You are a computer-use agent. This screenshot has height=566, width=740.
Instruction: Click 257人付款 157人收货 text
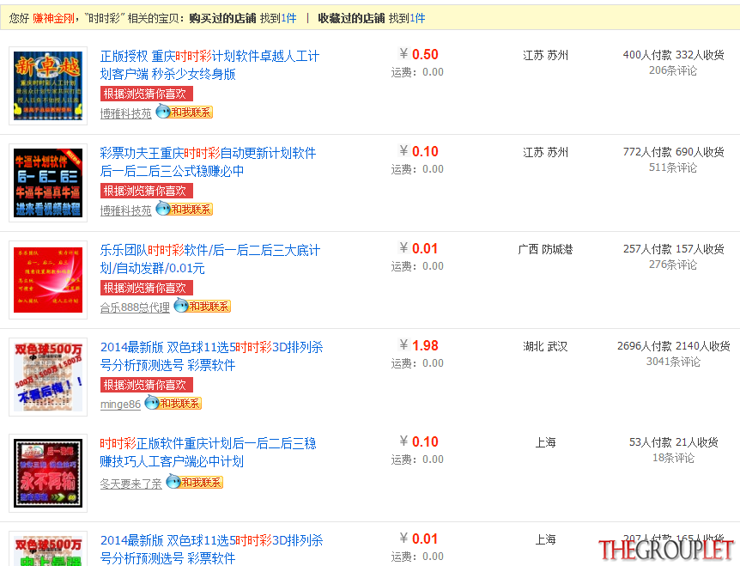click(673, 249)
